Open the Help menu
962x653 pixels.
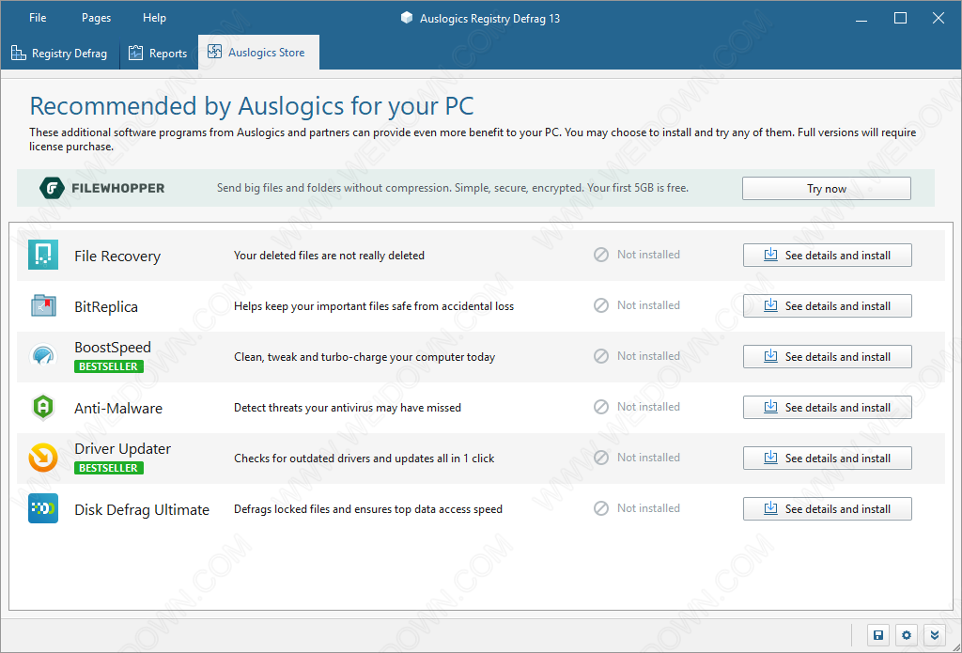click(155, 18)
